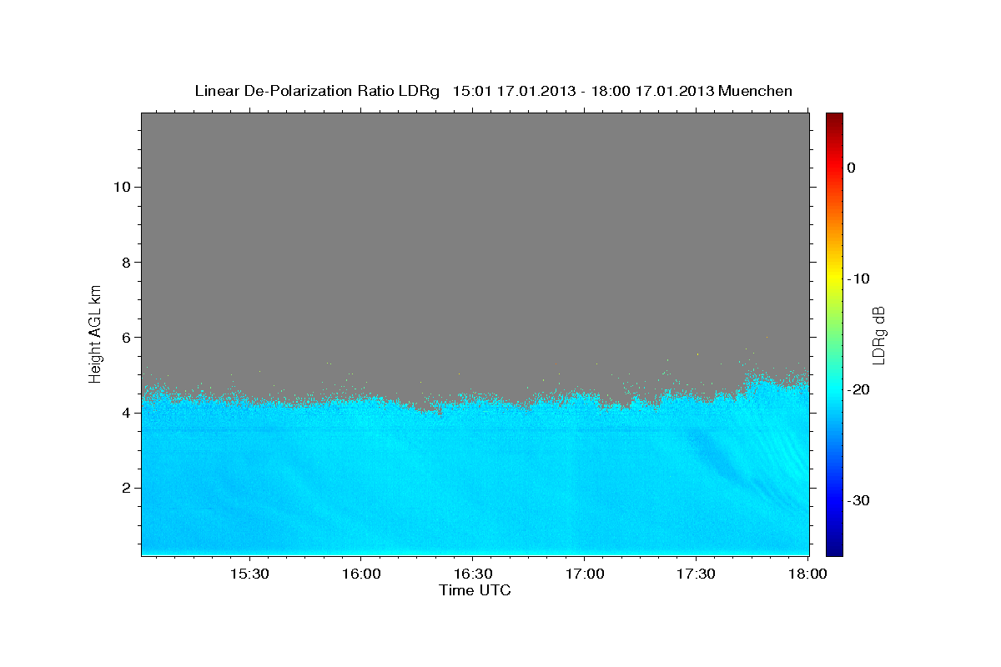Click the height tick label 8
The image size is (1001, 667).
click(124, 262)
